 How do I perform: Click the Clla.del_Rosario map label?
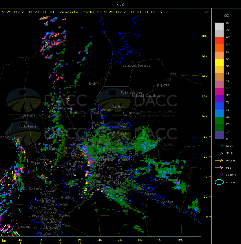coord(136,65)
